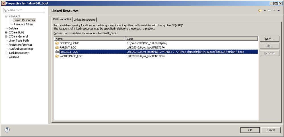
Task: Click the Edit... button
Action: pyautogui.click(x=269, y=46)
